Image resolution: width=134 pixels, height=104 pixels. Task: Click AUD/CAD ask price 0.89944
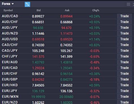[x=66, y=16]
